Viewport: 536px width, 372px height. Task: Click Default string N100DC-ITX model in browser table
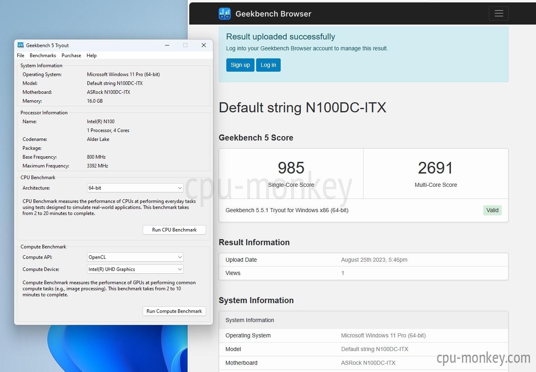click(x=375, y=349)
